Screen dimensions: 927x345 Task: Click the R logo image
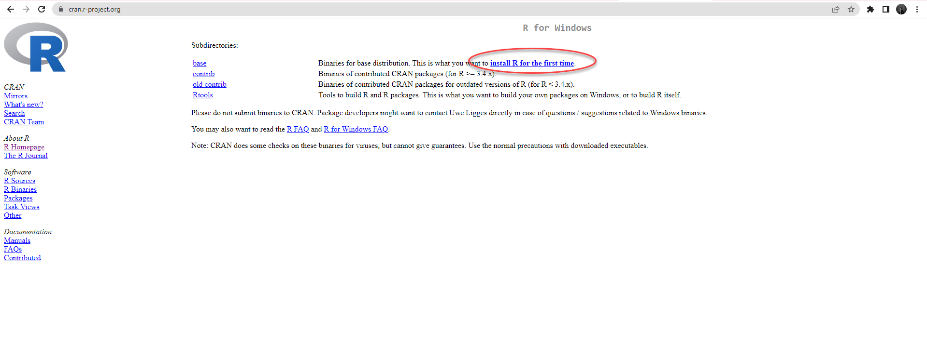pos(36,47)
